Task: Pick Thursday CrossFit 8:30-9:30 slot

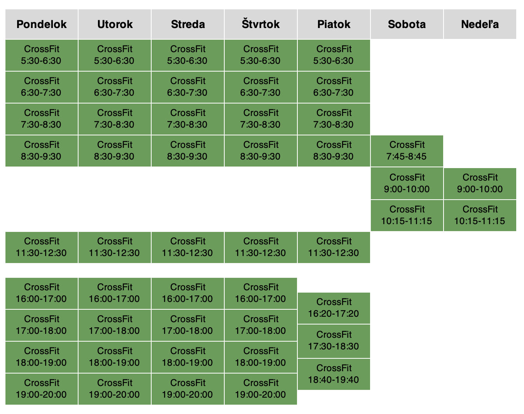Action: 261,151
